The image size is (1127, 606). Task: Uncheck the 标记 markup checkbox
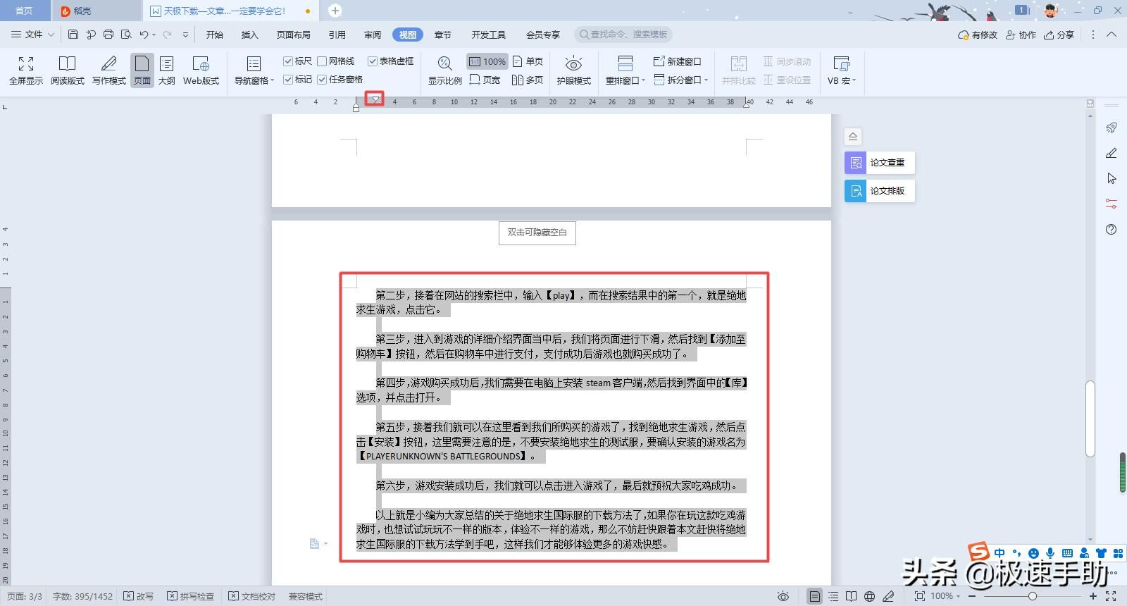pyautogui.click(x=288, y=80)
